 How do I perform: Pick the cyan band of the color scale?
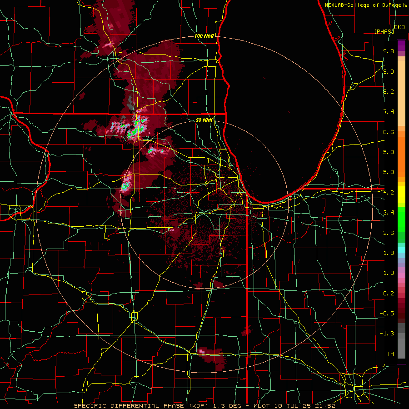tap(401, 250)
